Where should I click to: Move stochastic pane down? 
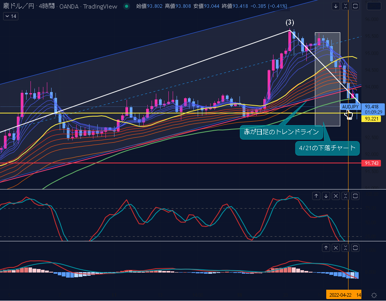pyautogui.click(x=326, y=196)
